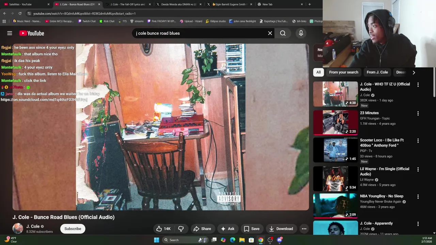Open options menu for 23 Minutes
Viewport: 436px width, 245px height.
418,113
